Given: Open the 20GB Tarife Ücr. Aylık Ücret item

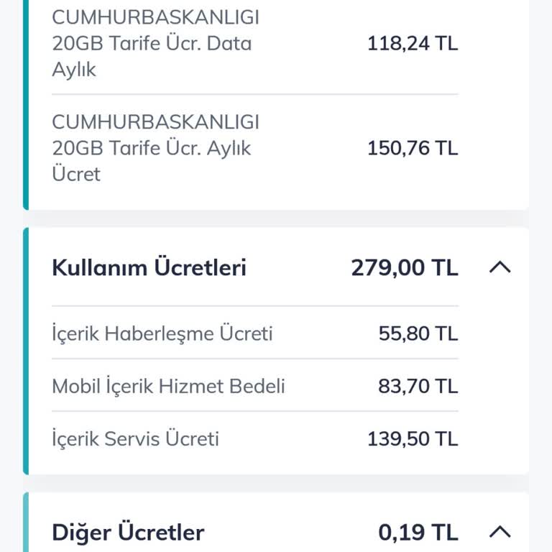Looking at the screenshot, I should point(155,148).
